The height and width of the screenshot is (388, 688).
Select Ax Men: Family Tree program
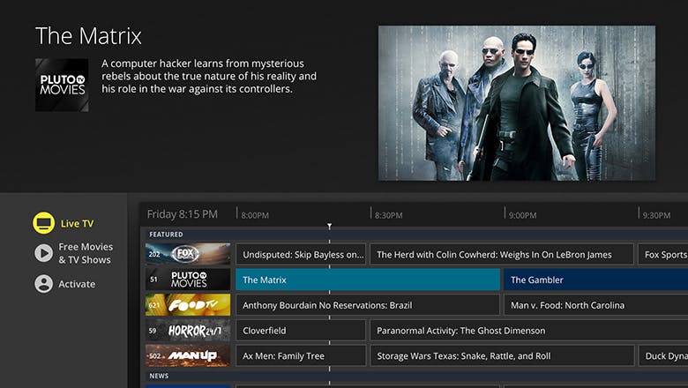click(x=301, y=356)
